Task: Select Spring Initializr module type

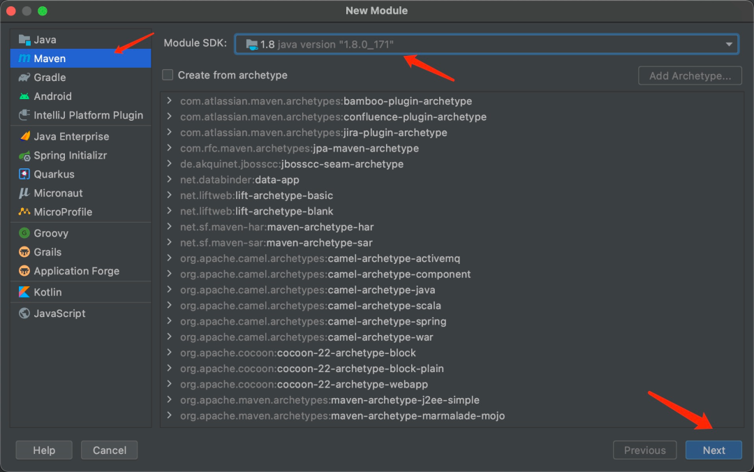Action: coord(80,156)
